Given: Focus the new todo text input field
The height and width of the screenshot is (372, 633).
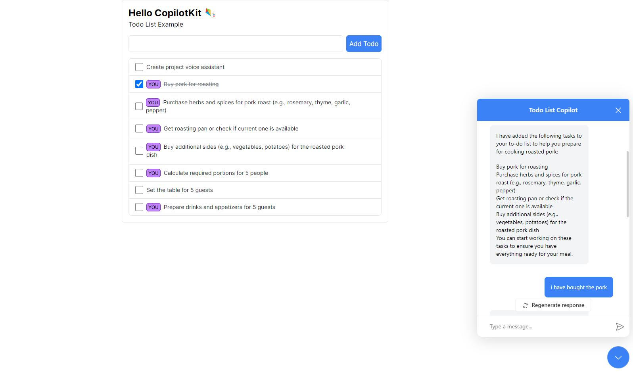Looking at the screenshot, I should 236,44.
